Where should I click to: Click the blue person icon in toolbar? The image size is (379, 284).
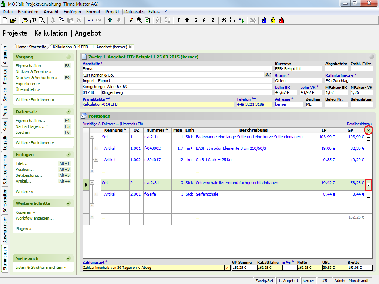coord(264,20)
